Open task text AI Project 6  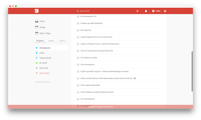pos(86,30)
